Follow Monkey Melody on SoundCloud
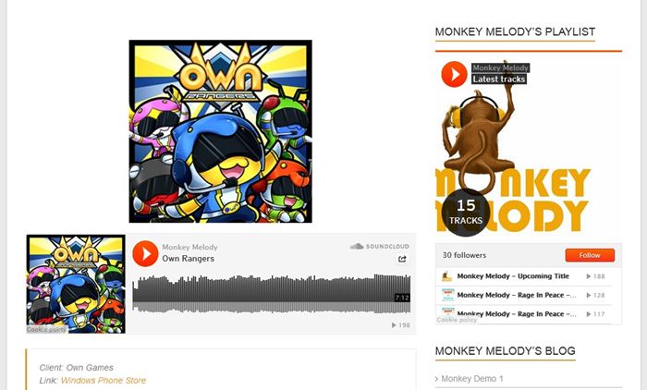This screenshot has height=390, width=647. pyautogui.click(x=590, y=255)
